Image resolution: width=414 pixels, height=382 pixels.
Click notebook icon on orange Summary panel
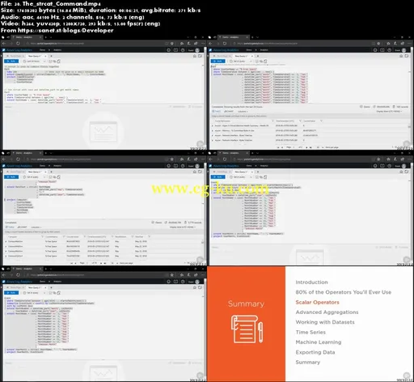point(247,329)
